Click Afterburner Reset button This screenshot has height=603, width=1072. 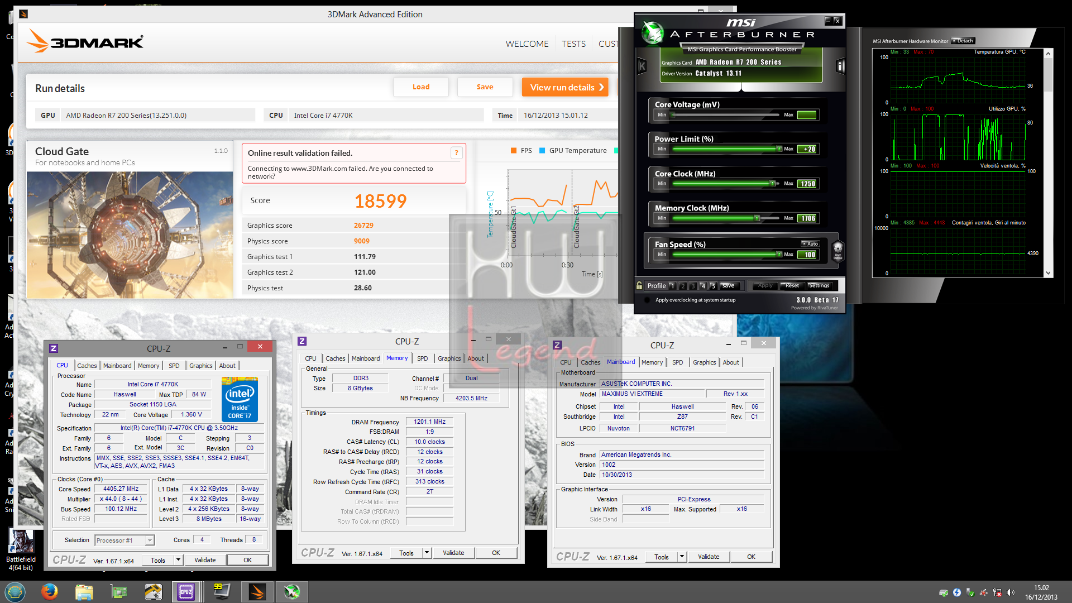792,285
